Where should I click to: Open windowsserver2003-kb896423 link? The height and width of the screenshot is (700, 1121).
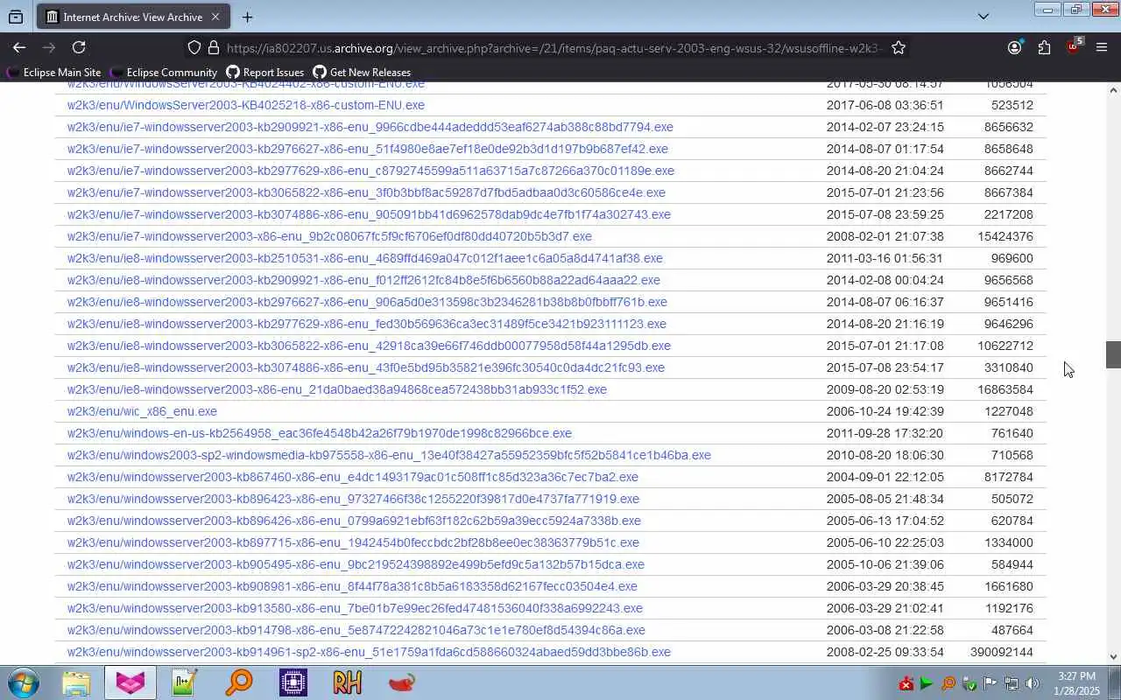click(353, 499)
